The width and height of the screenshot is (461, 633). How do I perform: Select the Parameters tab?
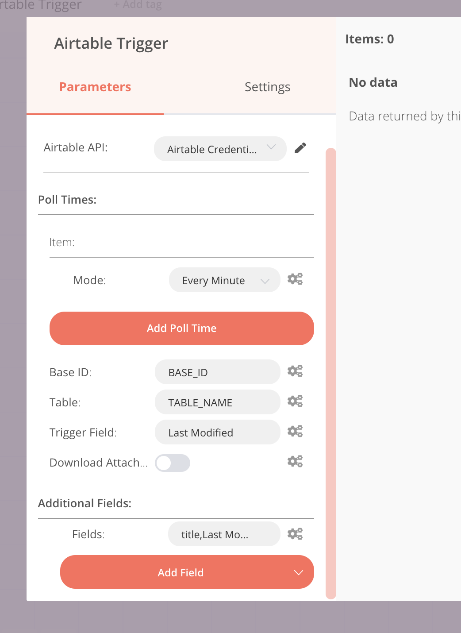(x=95, y=87)
